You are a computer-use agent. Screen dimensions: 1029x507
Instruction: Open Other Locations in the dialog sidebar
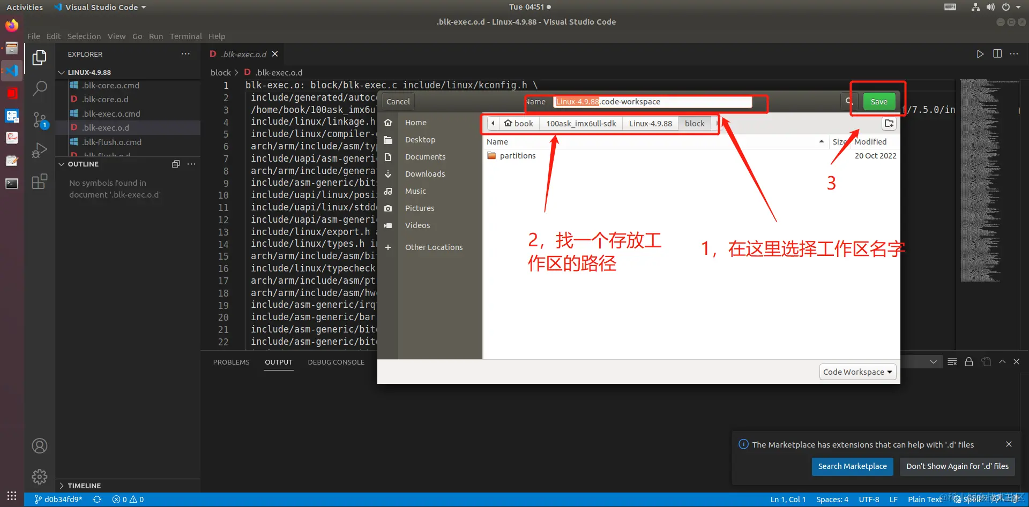coord(434,247)
